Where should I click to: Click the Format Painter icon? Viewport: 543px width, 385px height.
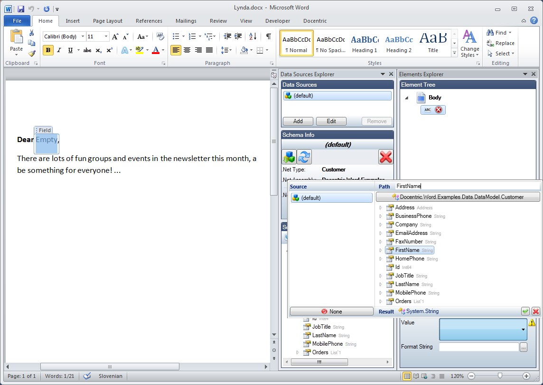tap(32, 53)
